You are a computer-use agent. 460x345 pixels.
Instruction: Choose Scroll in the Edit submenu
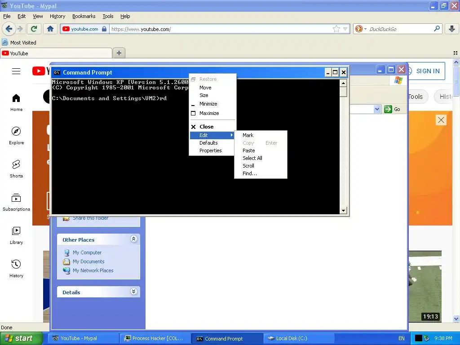tap(261, 166)
